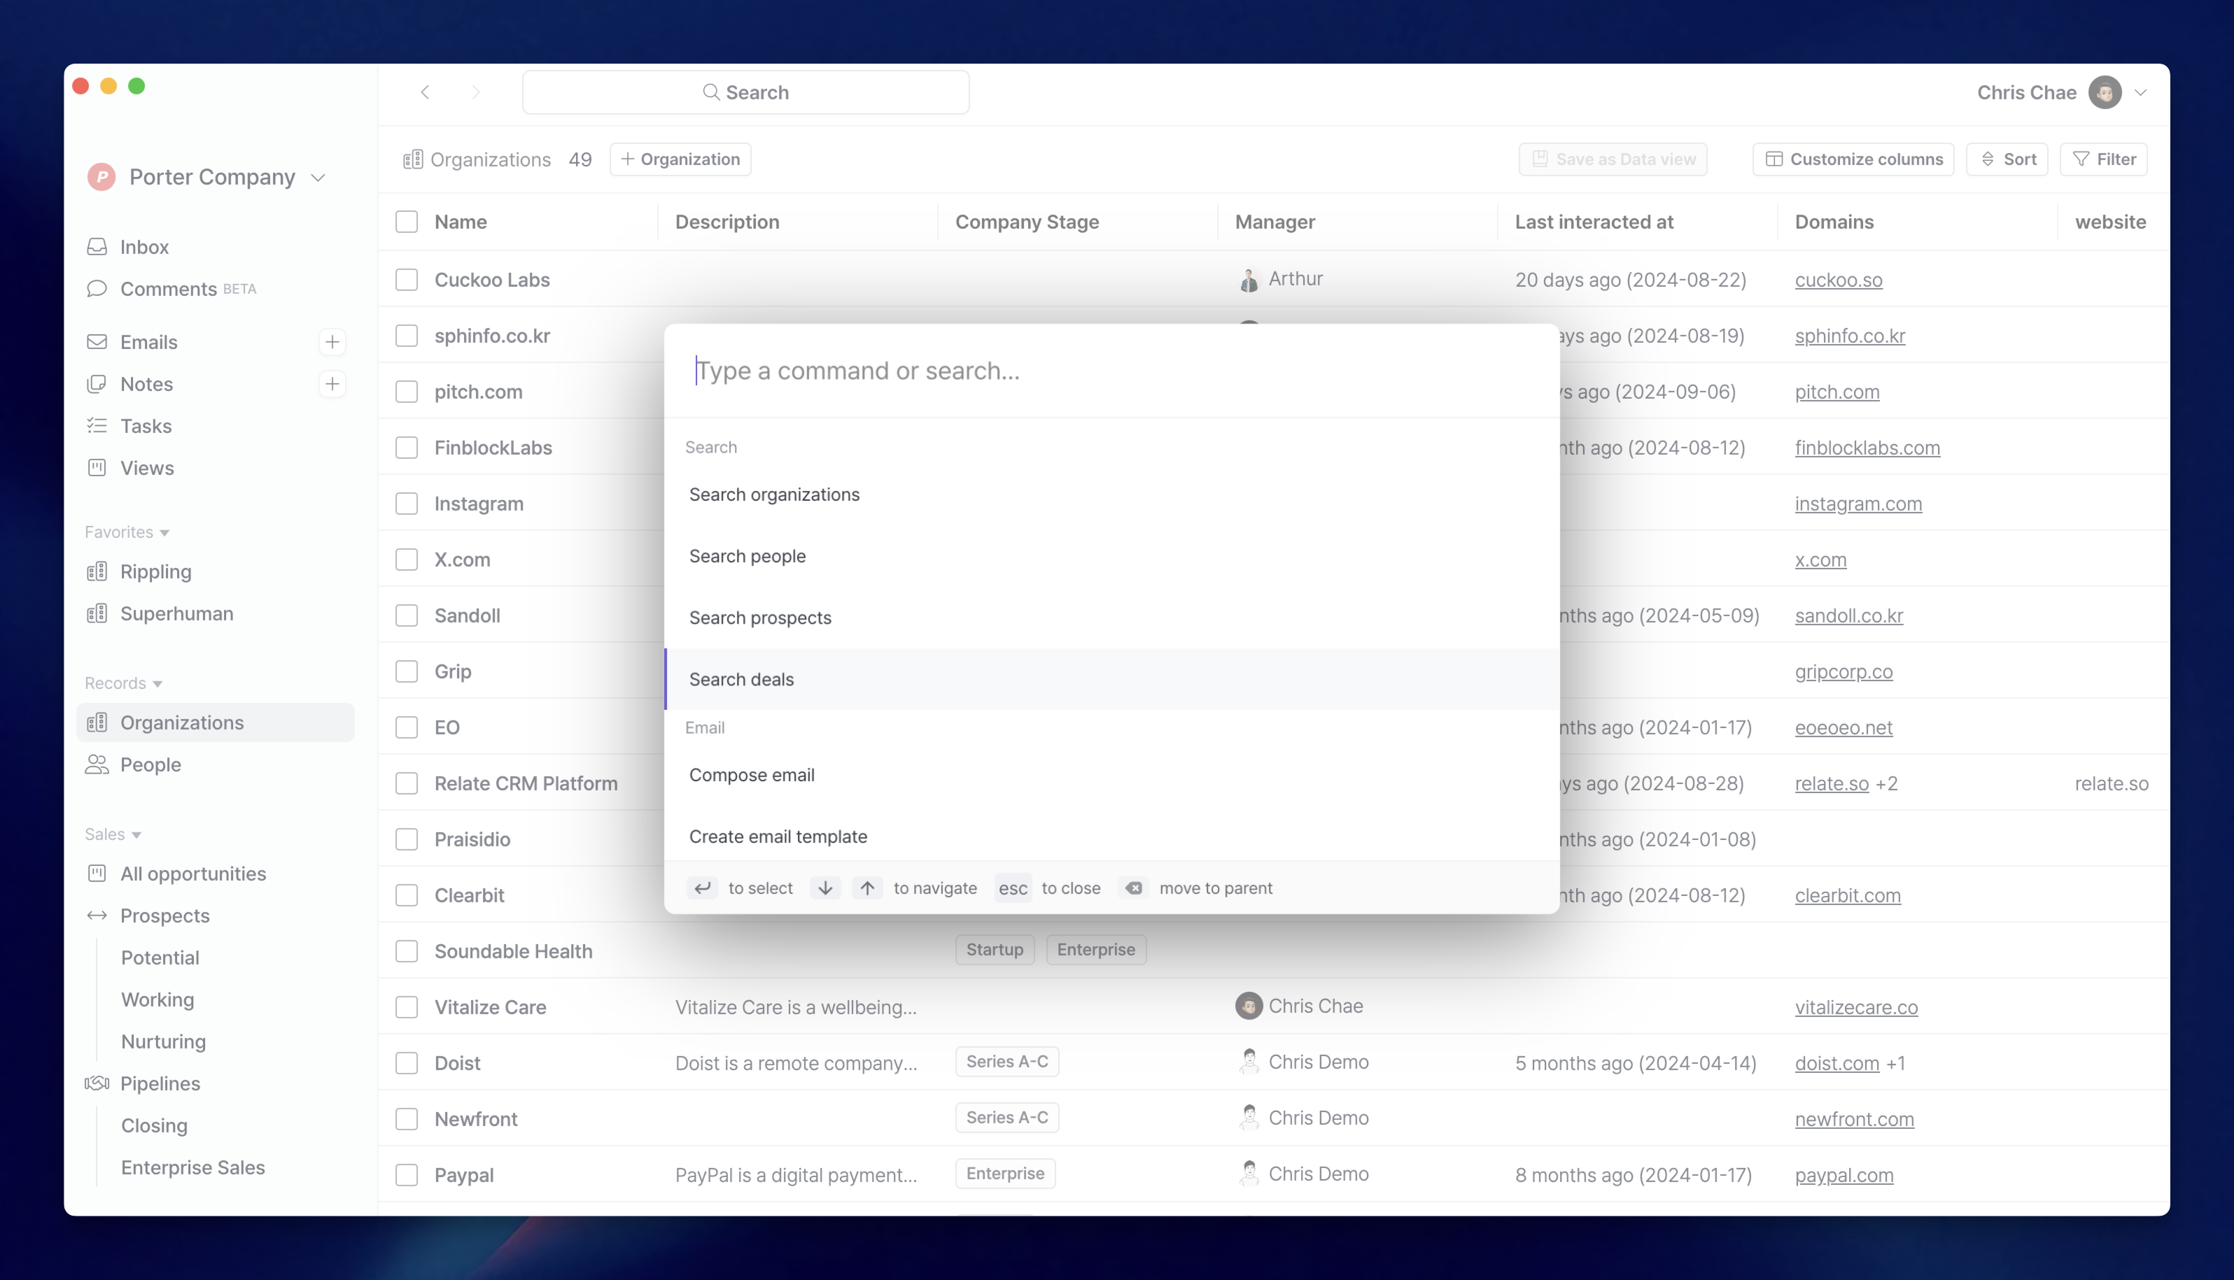Click the Tasks checklist icon
Screen dimensions: 2234x1280
[97, 427]
